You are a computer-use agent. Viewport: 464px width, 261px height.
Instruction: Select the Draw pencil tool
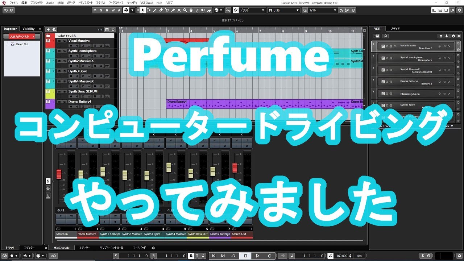[x=155, y=10]
